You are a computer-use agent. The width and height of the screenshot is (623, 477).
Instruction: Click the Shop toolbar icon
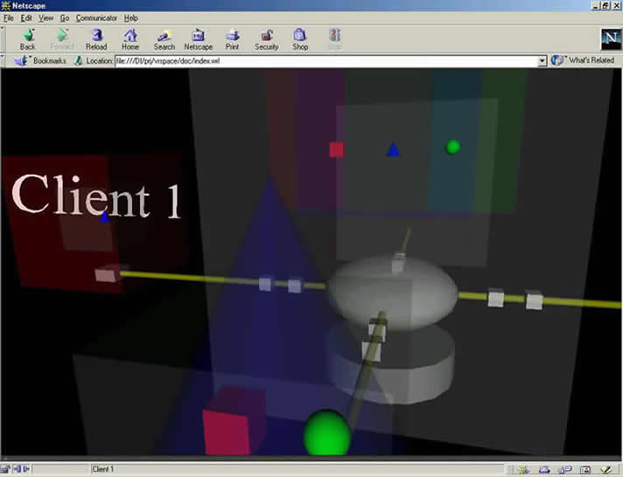300,38
